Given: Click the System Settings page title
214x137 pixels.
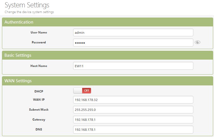Looking at the screenshot, I should pos(27,5).
